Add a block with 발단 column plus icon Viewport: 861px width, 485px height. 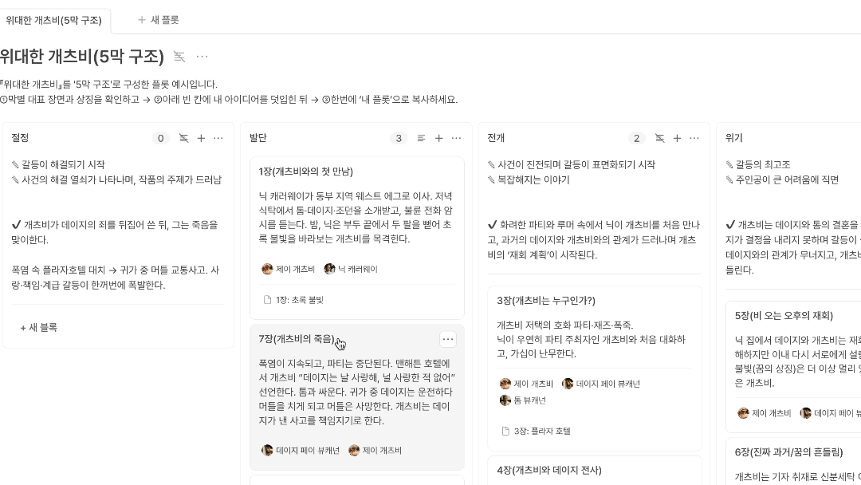pyautogui.click(x=438, y=139)
